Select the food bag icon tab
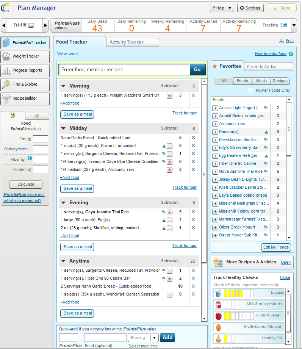 [x=13, y=115]
